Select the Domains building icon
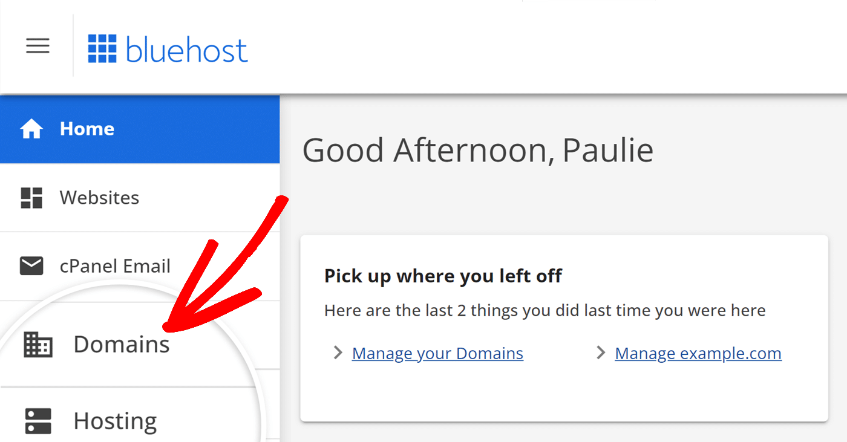847x442 pixels. tap(38, 343)
